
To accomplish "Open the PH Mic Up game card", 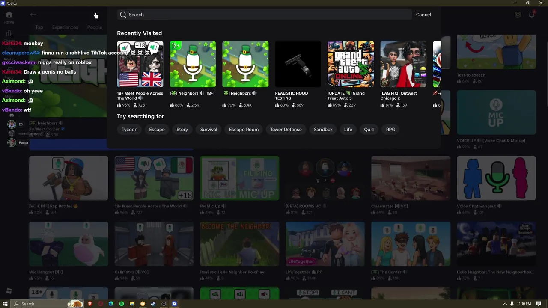I will click(x=240, y=178).
